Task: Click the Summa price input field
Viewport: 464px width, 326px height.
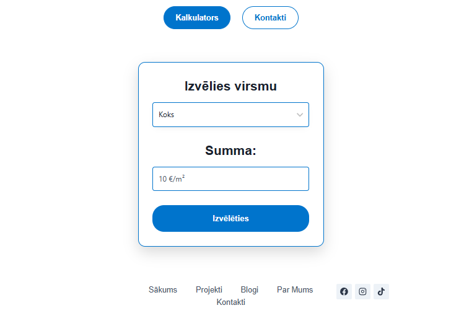Action: tap(230, 178)
